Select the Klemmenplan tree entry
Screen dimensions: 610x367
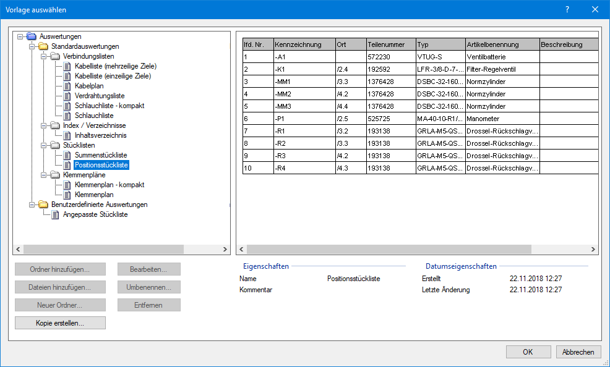point(94,195)
